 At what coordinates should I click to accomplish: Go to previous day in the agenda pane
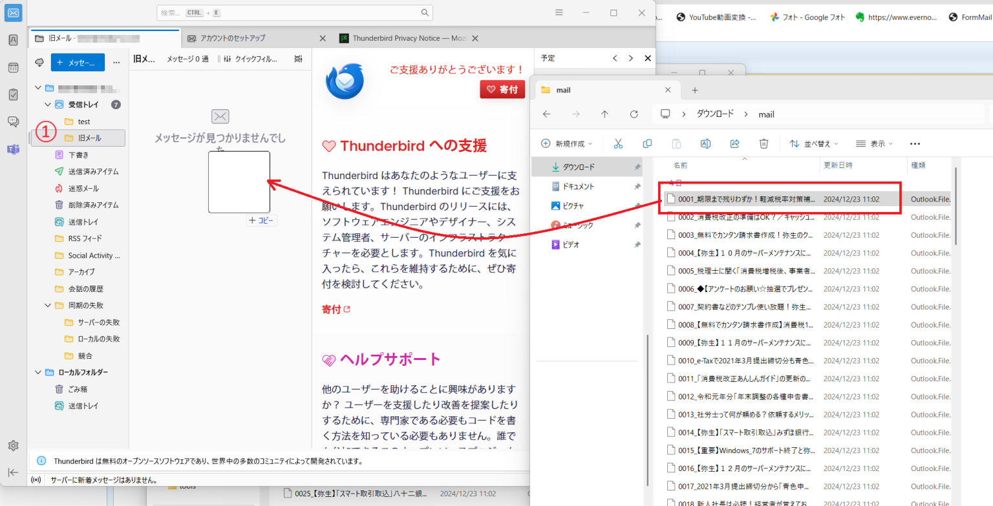pos(615,58)
